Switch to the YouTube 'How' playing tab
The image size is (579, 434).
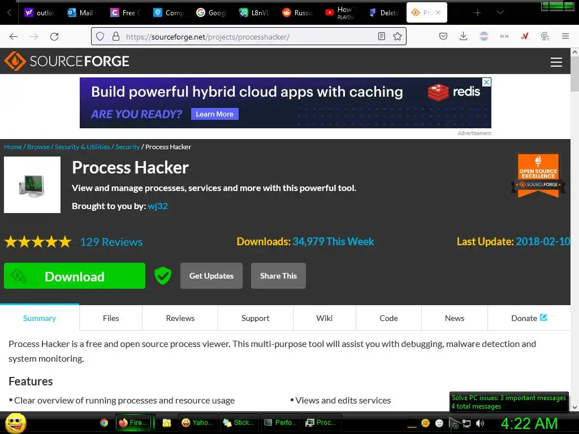pos(340,12)
